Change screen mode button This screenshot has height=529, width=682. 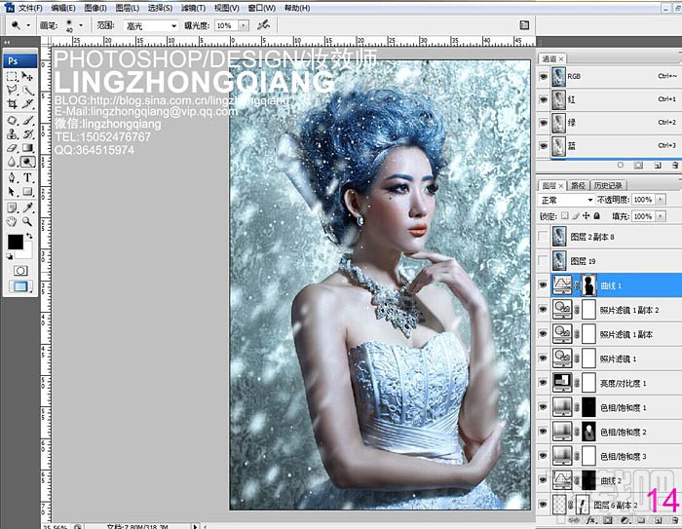pyautogui.click(x=20, y=286)
